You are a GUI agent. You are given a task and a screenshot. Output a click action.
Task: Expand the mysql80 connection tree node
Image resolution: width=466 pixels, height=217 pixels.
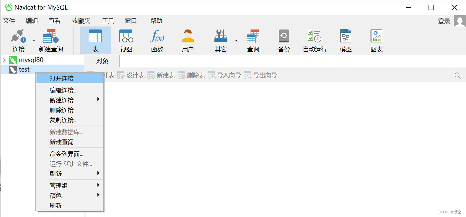click(x=4, y=60)
